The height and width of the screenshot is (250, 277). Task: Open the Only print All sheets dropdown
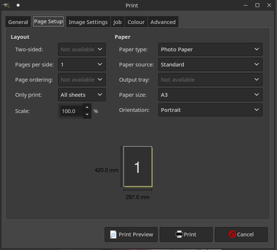(82, 95)
